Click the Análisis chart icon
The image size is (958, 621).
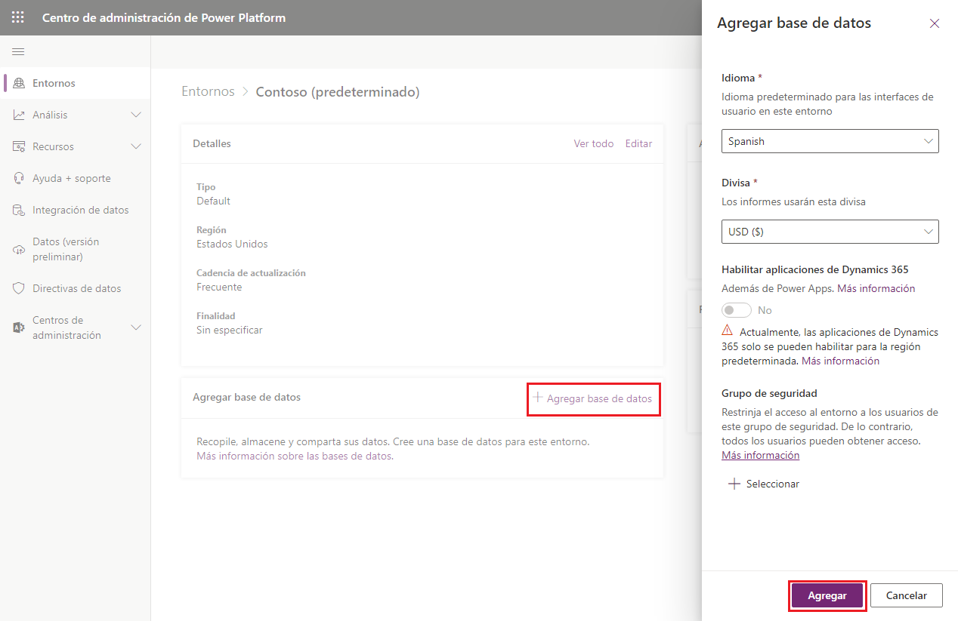(x=19, y=115)
